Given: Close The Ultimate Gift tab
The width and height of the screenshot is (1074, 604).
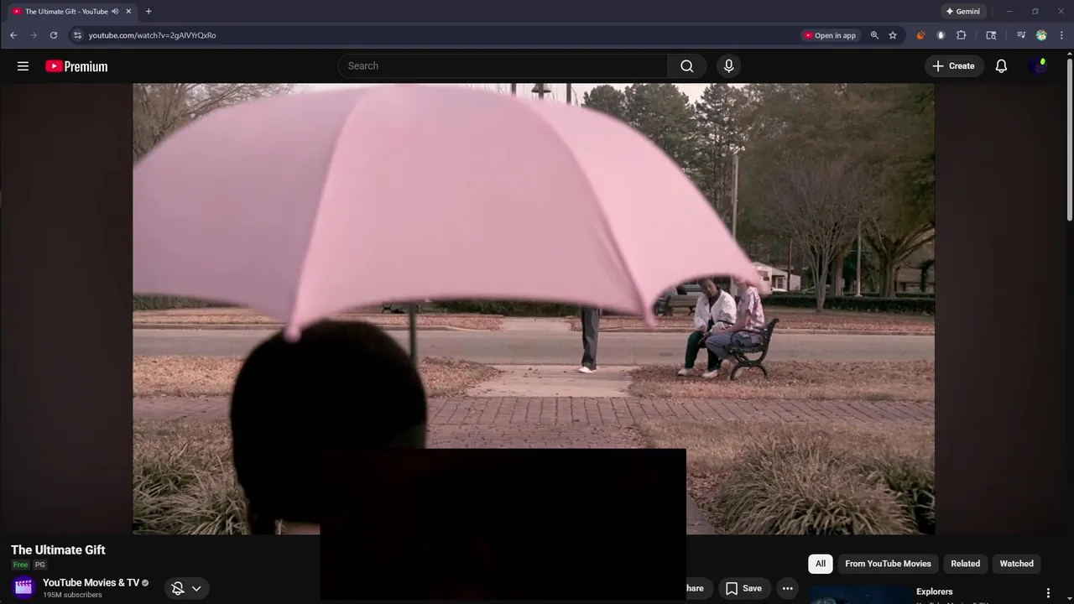Looking at the screenshot, I should point(128,12).
